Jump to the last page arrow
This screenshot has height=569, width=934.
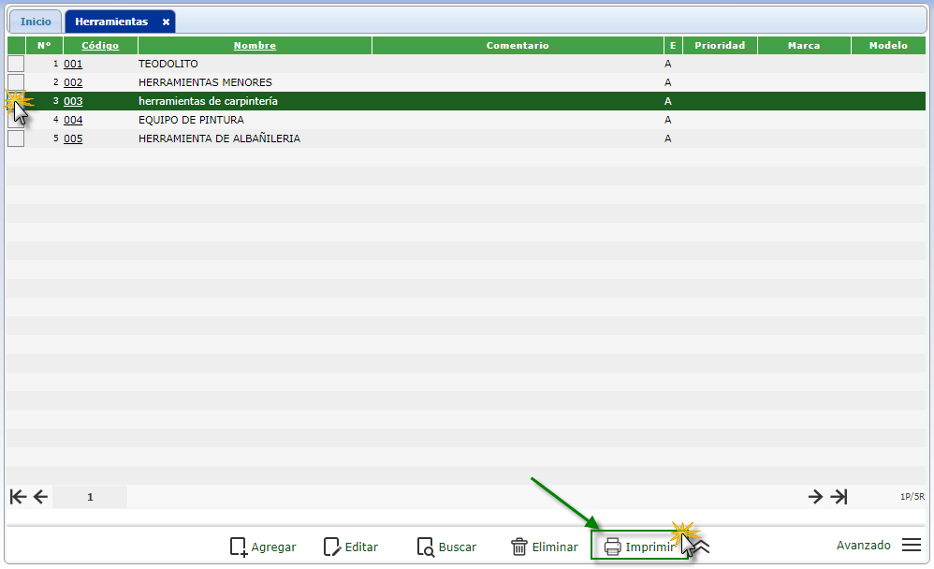pyautogui.click(x=839, y=496)
